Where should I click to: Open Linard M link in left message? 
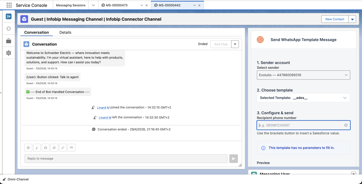click(105, 118)
